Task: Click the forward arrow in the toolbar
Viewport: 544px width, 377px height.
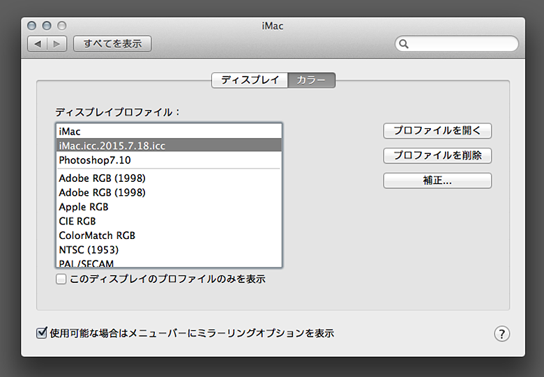Action: tap(57, 44)
